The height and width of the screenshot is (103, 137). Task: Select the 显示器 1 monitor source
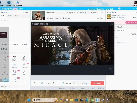5,20
